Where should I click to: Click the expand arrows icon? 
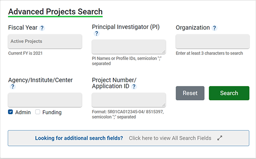click(219, 138)
